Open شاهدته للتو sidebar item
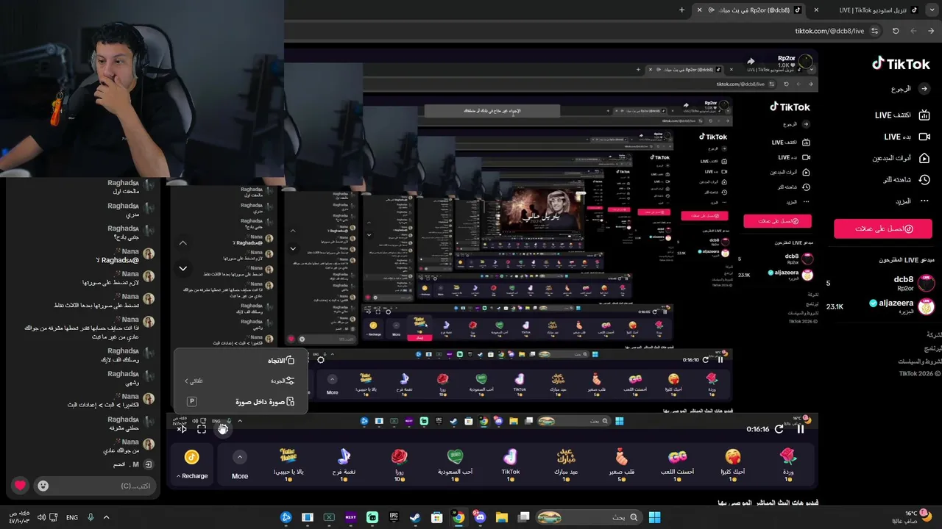 (x=907, y=179)
